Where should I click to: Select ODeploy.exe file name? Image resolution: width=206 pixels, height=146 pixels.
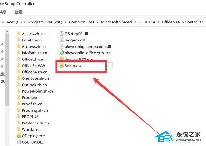tap(33, 136)
